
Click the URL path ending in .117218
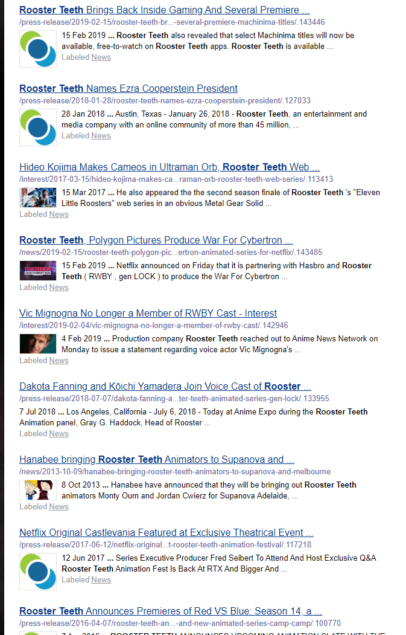[x=165, y=544]
